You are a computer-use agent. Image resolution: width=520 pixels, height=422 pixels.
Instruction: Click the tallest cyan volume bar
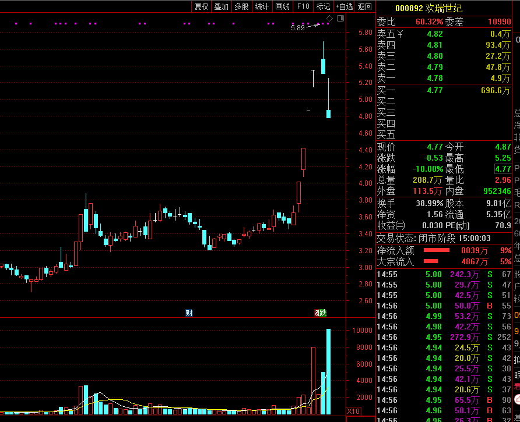[328, 371]
